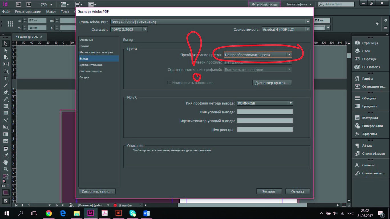Click the fill and stroke color swatch
The height and width of the screenshot is (219, 390).
(5, 177)
